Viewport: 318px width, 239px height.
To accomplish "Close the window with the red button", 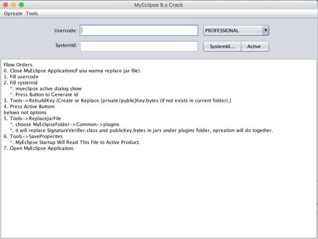I will click(x=5, y=5).
